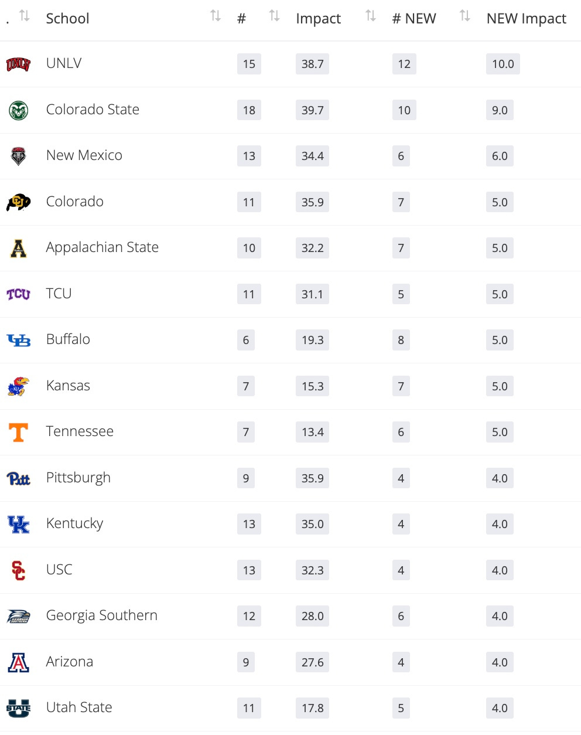Screen dimensions: 581x735
Task: Click the School column header text
Action: (x=68, y=19)
